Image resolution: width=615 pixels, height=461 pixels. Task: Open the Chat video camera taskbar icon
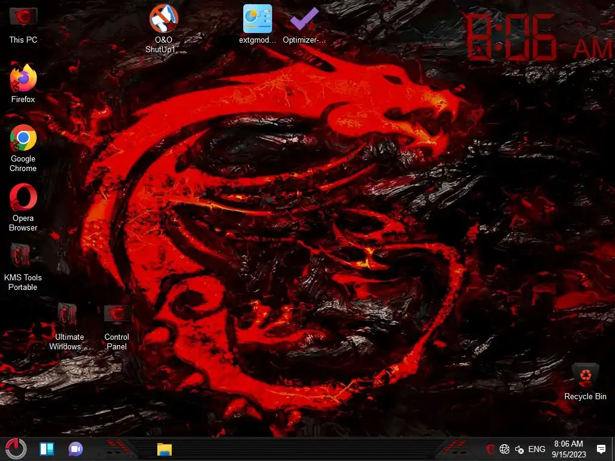click(x=75, y=449)
